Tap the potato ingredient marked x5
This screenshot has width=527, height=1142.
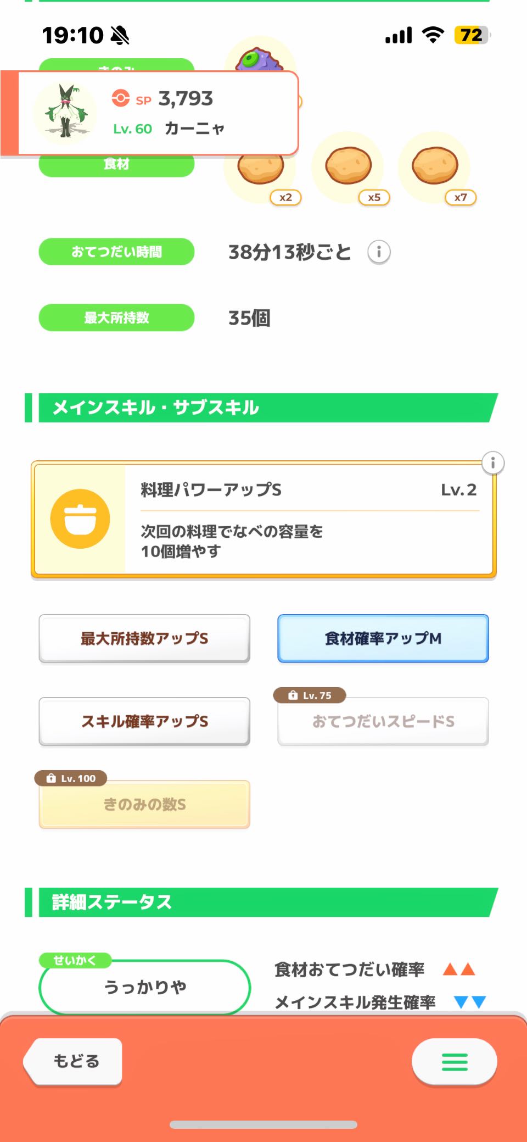(x=349, y=166)
